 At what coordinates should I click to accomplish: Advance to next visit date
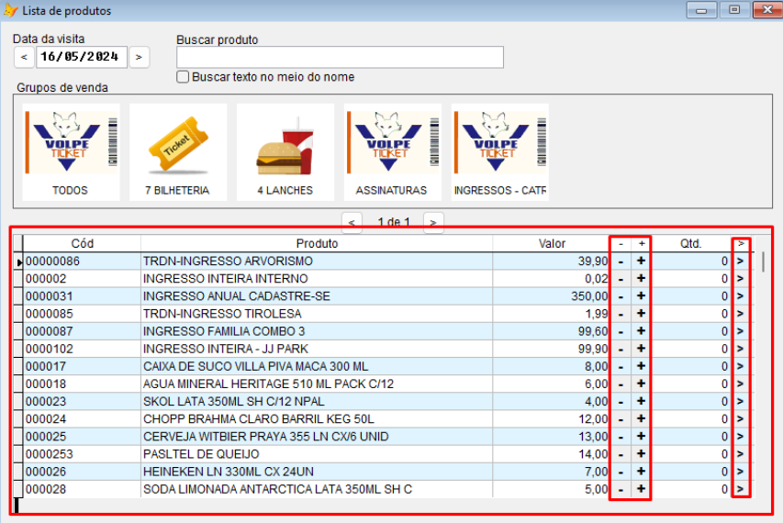138,57
